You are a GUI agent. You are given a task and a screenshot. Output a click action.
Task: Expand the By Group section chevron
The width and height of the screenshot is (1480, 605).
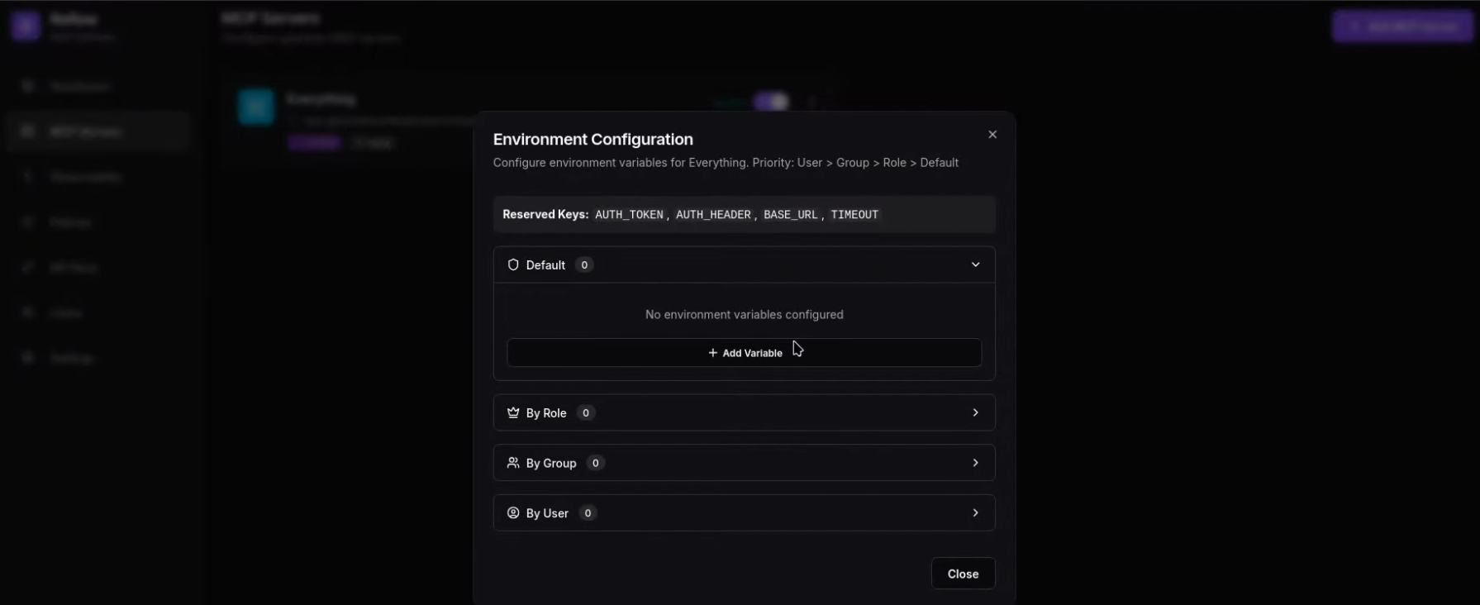pyautogui.click(x=975, y=463)
